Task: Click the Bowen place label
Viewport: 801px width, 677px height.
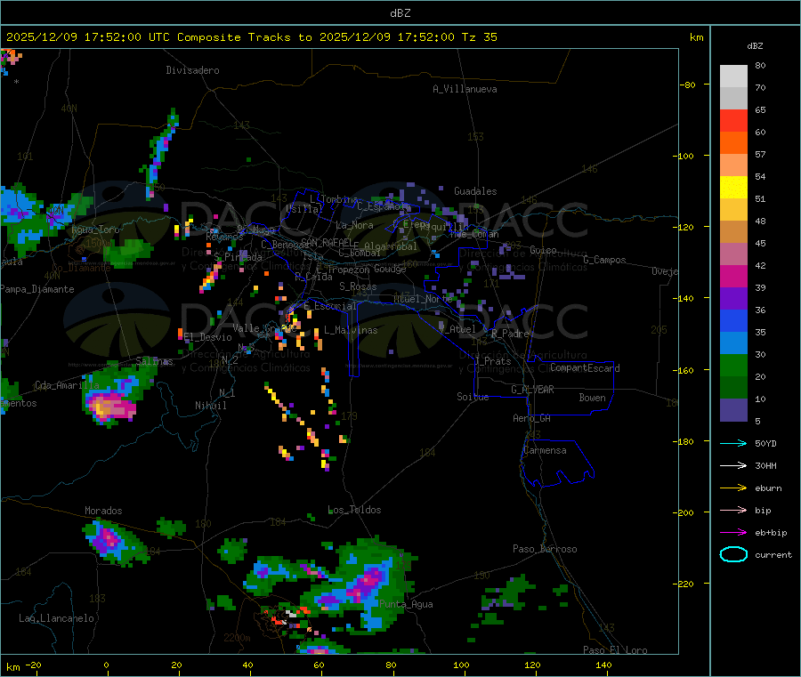Action: point(592,398)
